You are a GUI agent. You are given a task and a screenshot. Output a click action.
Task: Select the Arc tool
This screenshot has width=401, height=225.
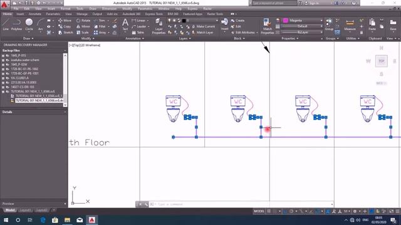[40, 24]
